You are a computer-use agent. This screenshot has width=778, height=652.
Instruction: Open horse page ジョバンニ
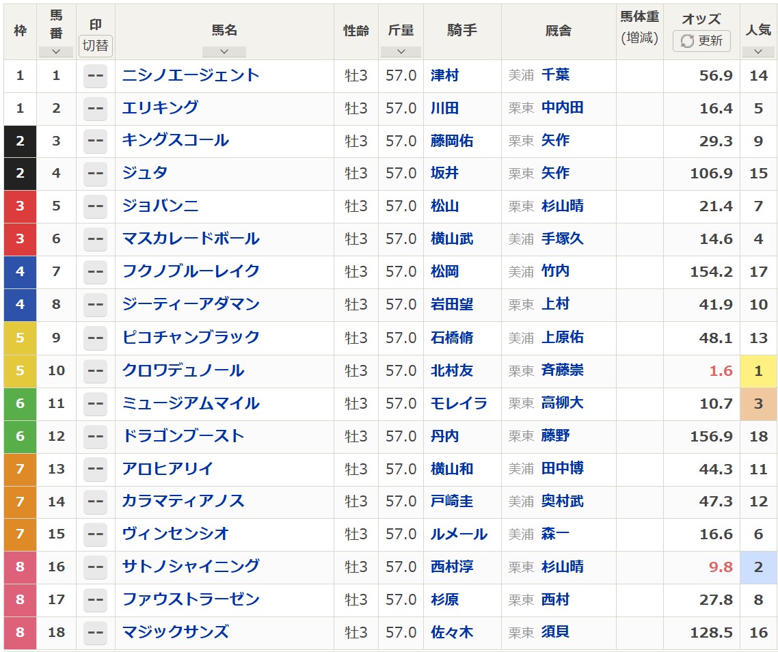(160, 206)
